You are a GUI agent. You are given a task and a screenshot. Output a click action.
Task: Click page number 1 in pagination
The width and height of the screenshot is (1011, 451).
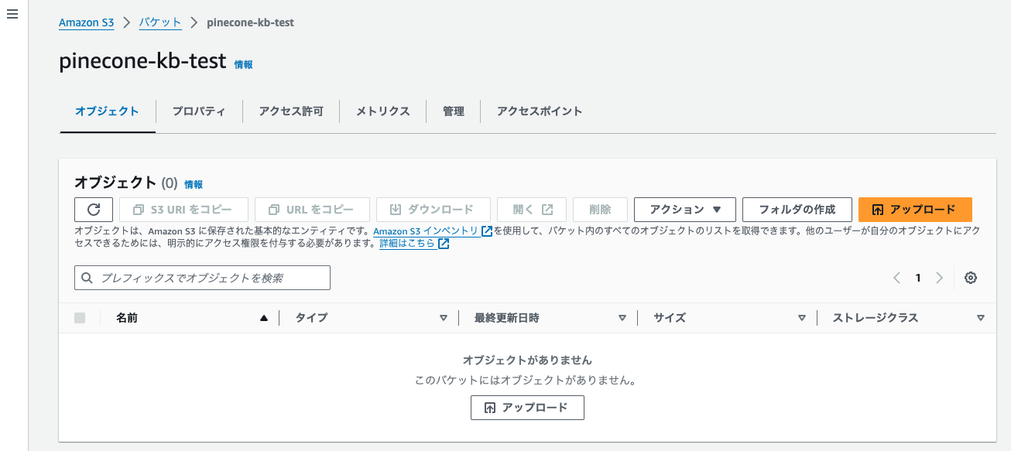[x=918, y=278]
